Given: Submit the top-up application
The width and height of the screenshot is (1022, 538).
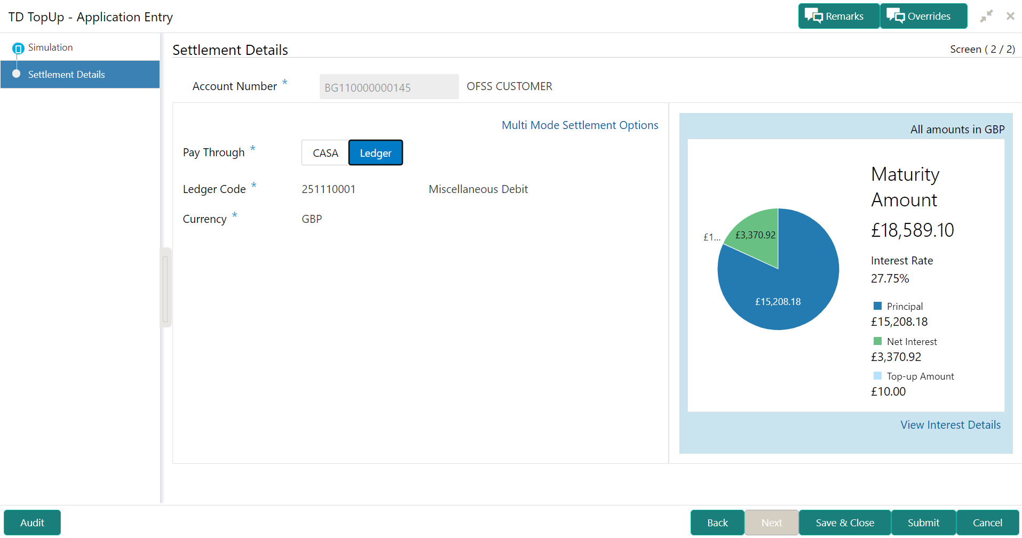Looking at the screenshot, I should [923, 523].
